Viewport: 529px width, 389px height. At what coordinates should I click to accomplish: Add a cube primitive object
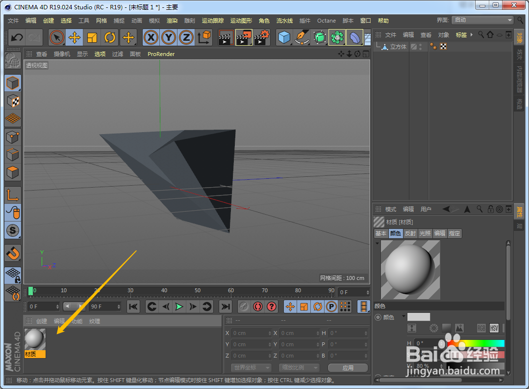pos(284,37)
